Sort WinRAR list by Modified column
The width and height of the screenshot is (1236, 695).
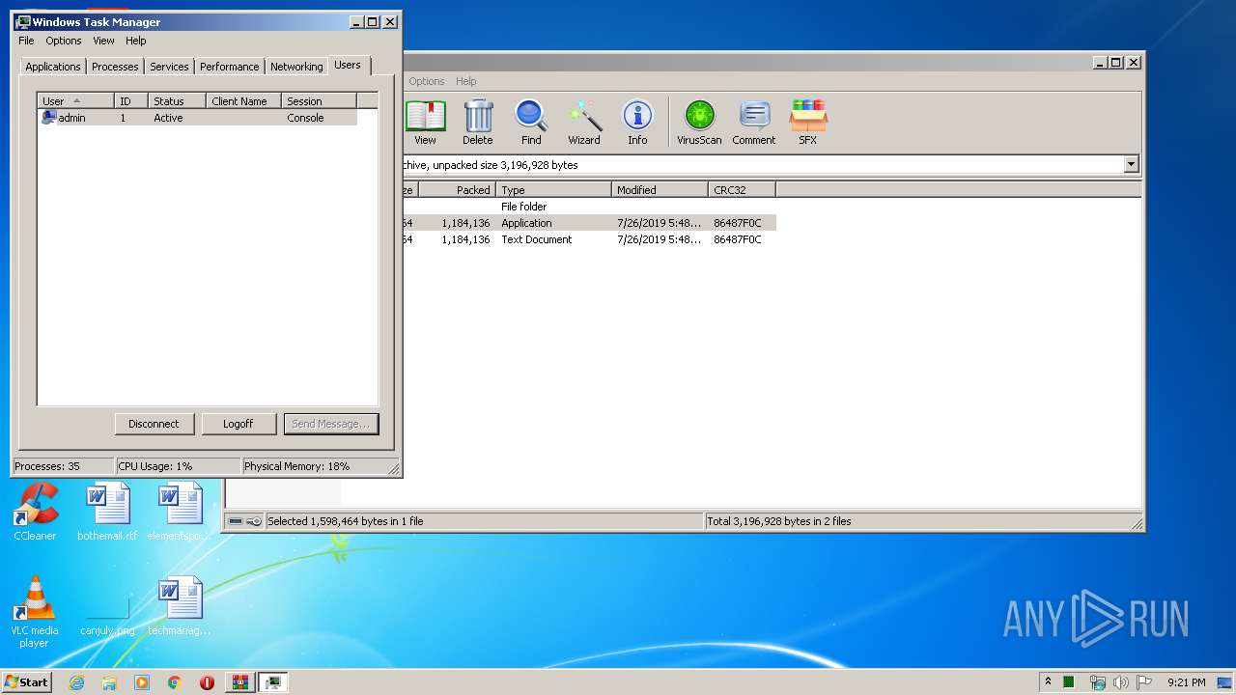tap(660, 190)
